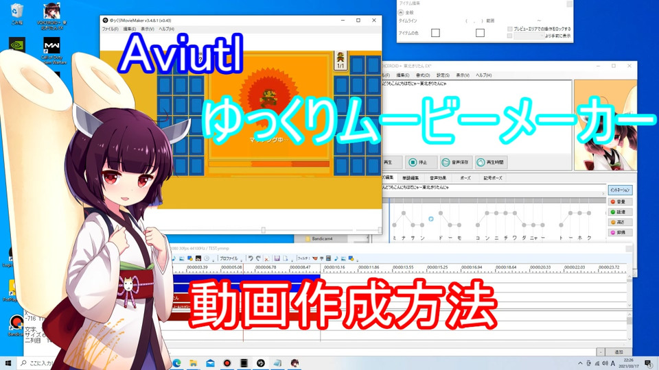Select 抑揚 parameter button in VOICEROID
Viewport: 659px width, 370px height.
click(620, 232)
